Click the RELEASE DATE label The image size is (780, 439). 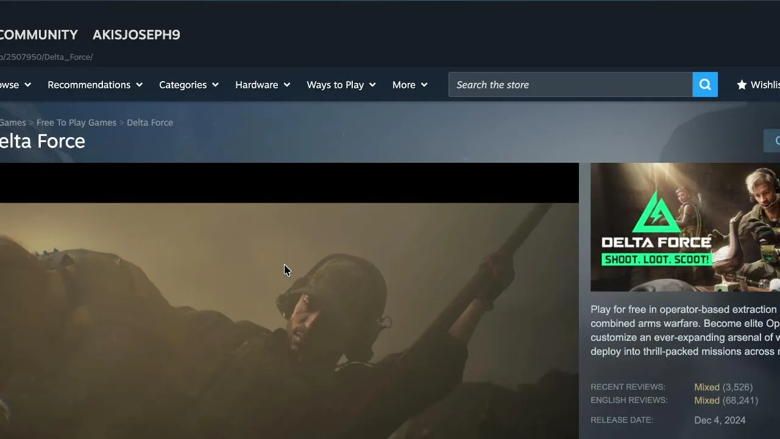click(622, 420)
